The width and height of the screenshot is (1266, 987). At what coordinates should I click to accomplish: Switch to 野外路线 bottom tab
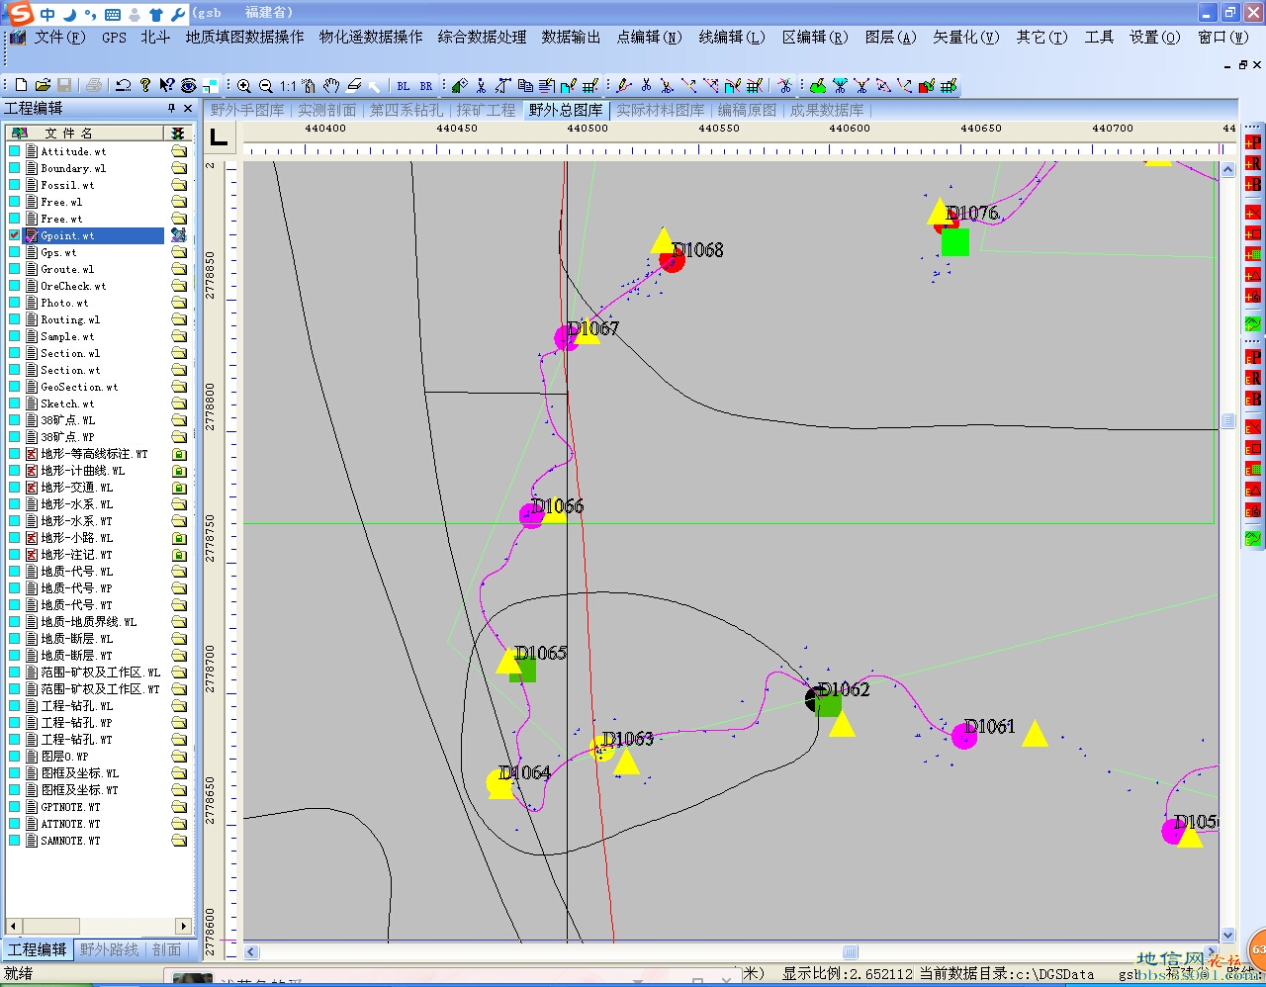click(x=109, y=949)
